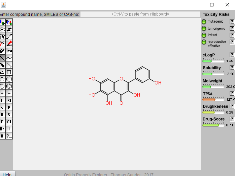
Task: Choose the Bromine atom button
Action: point(3,129)
